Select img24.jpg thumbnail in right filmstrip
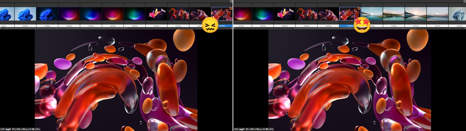This screenshot has height=131, width=466. click(x=285, y=14)
